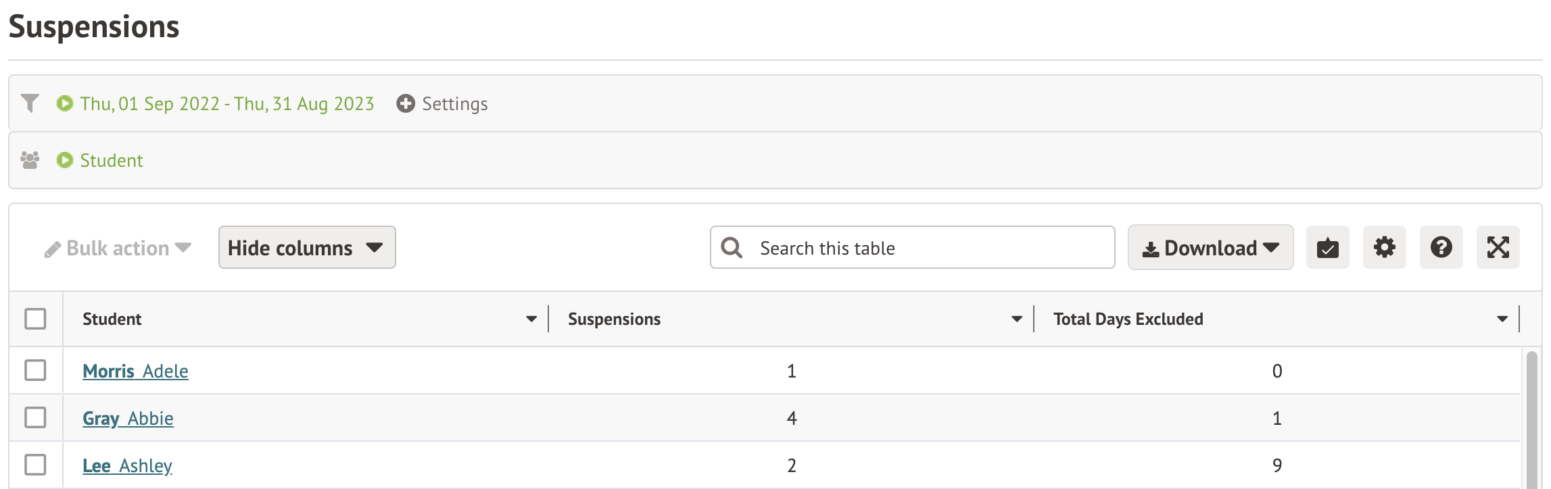Click the table's vertical scrollbar
Viewport: 1551px width, 489px height.
tap(1531, 419)
